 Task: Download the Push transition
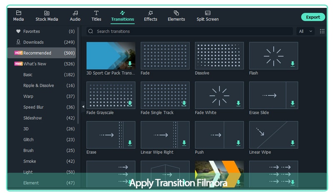[238, 143]
